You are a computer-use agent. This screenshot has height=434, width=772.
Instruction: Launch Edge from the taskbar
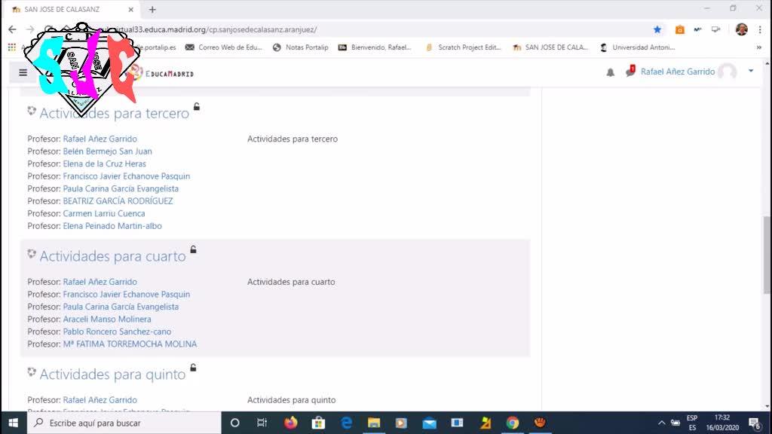click(x=346, y=423)
